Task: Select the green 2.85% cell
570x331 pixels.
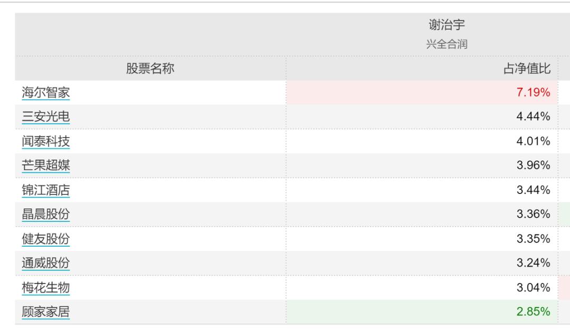Action: 422,311
